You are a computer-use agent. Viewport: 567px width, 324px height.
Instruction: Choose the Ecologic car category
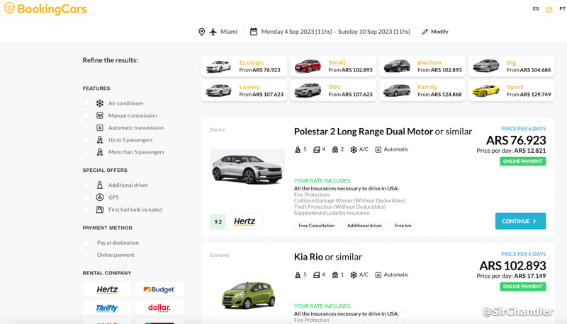click(x=244, y=66)
